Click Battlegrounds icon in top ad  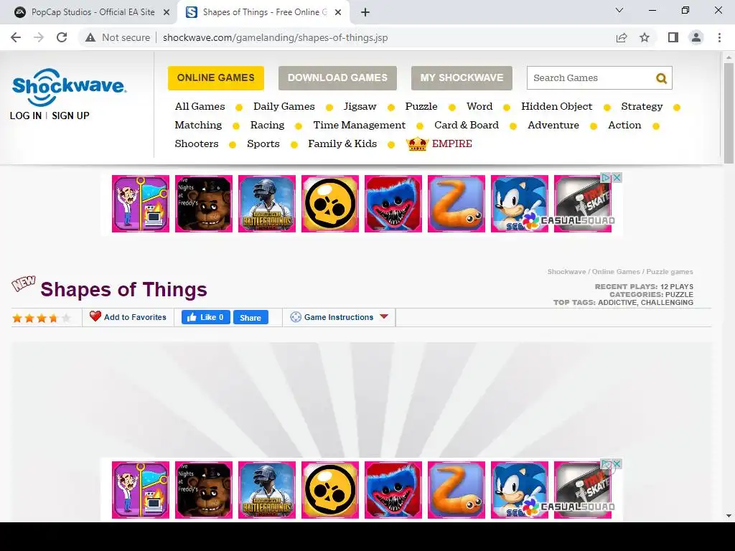pyautogui.click(x=267, y=204)
